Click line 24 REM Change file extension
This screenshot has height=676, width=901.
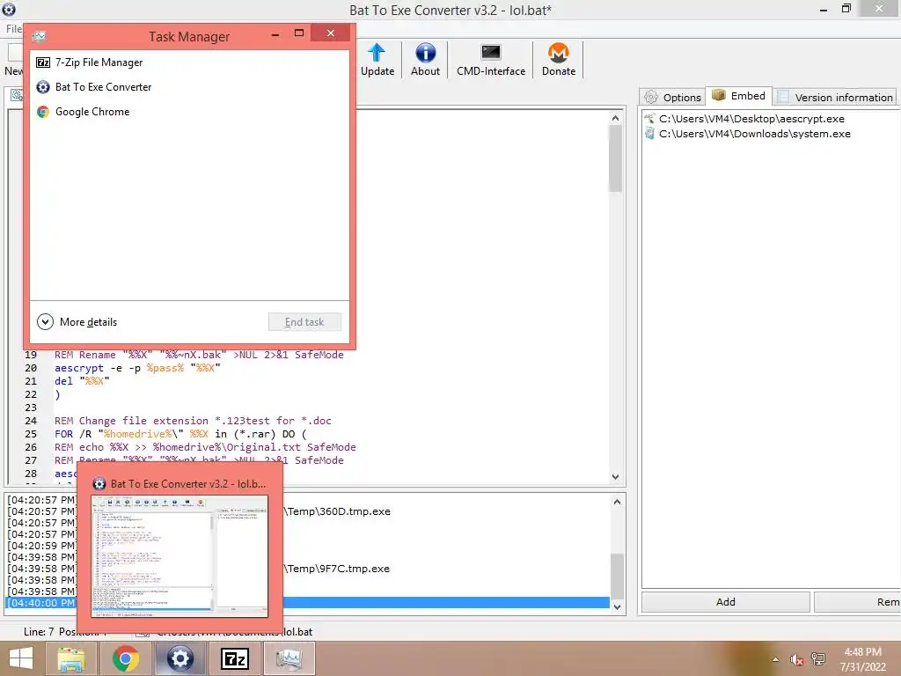[193, 421]
